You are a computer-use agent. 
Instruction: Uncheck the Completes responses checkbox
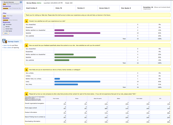point(4,24)
